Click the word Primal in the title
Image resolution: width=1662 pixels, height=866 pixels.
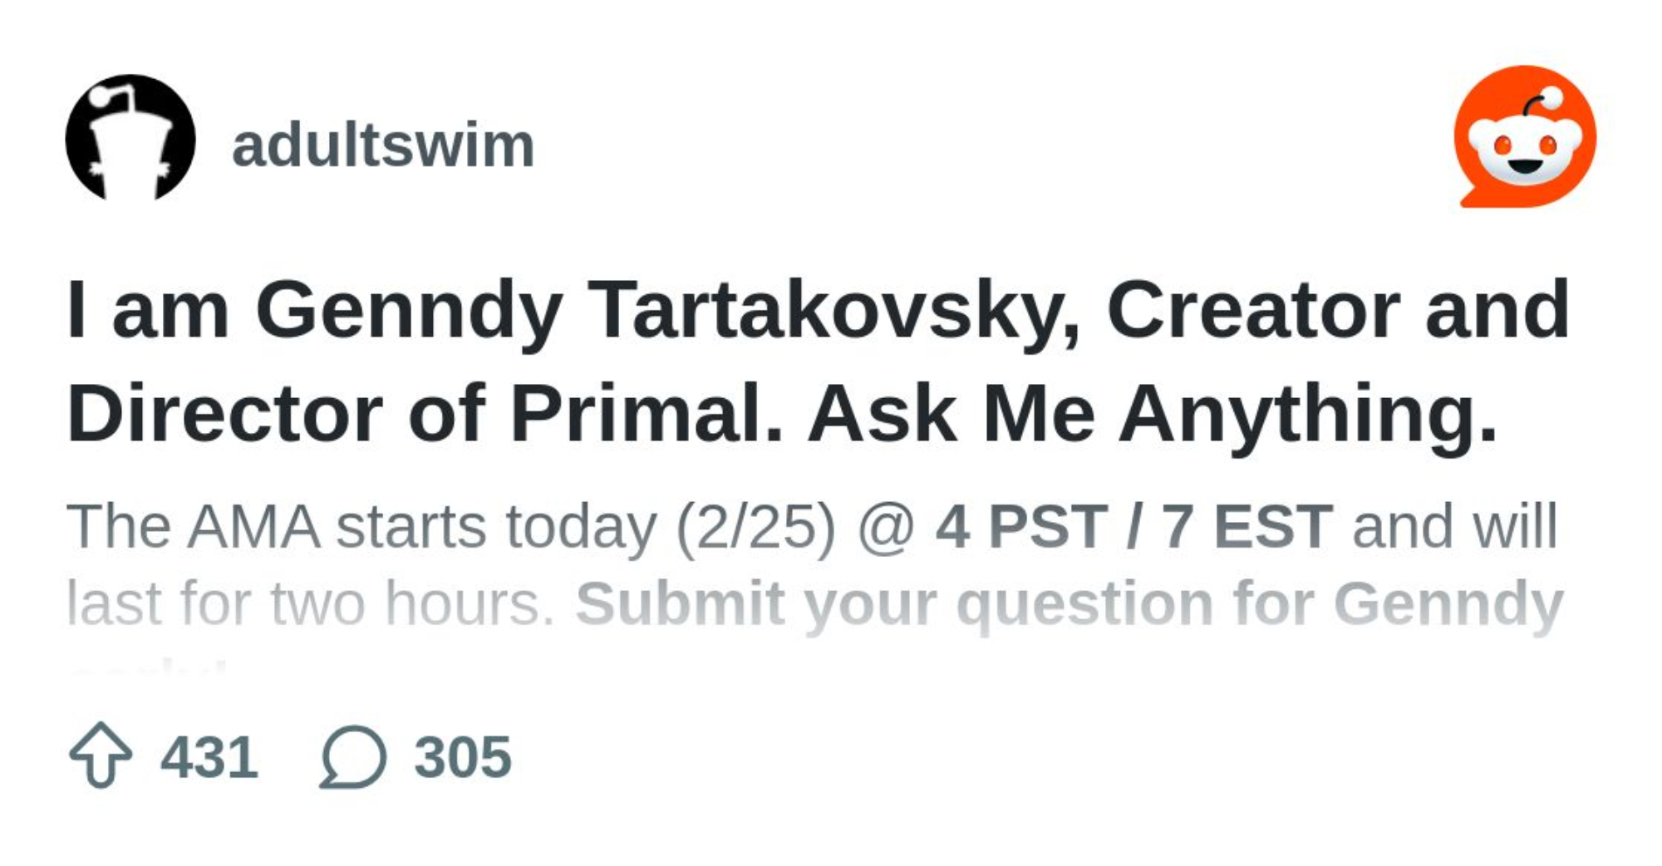[x=644, y=413]
